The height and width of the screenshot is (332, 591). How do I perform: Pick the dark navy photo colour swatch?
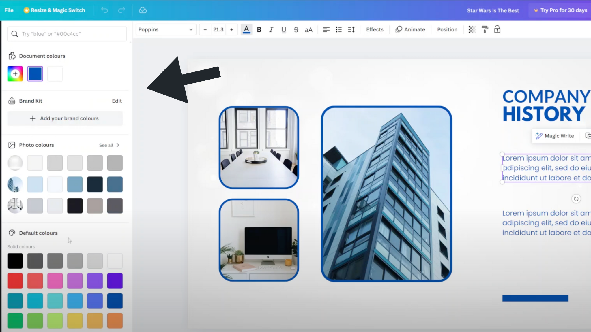(95, 184)
